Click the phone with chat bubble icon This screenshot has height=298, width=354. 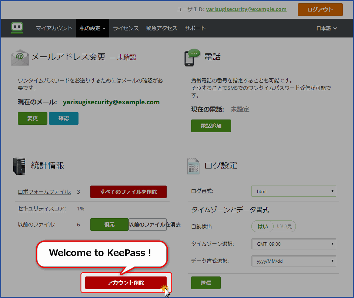click(x=192, y=58)
